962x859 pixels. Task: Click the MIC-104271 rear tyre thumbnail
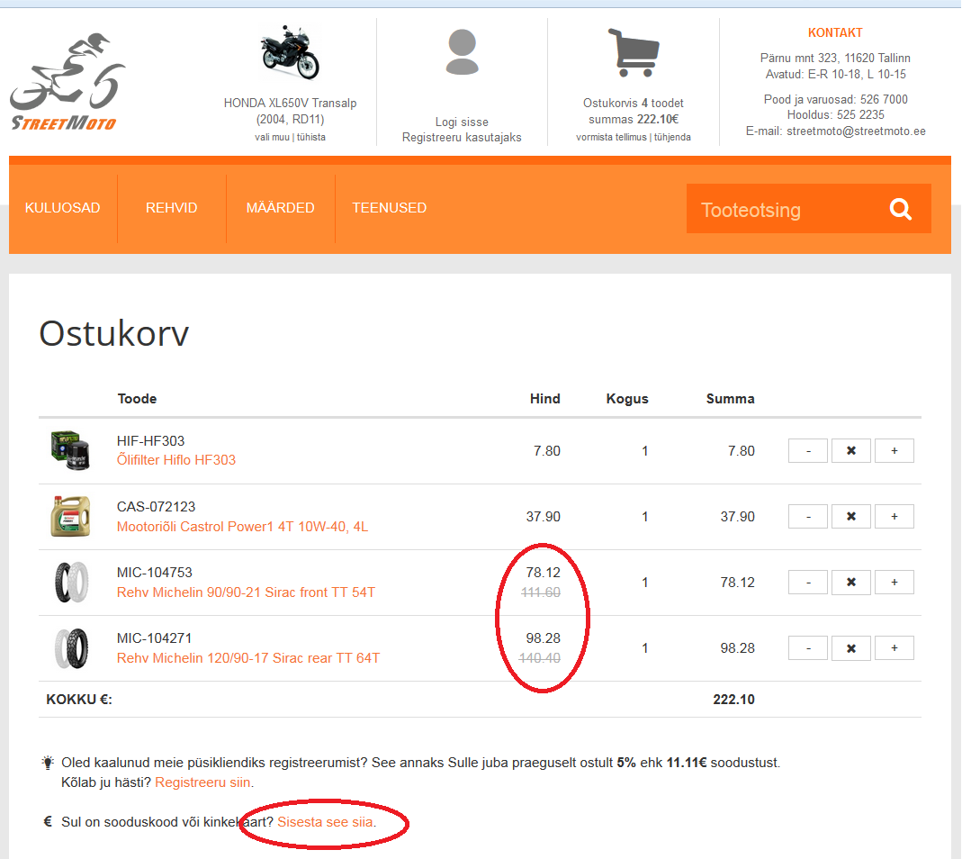coord(71,648)
